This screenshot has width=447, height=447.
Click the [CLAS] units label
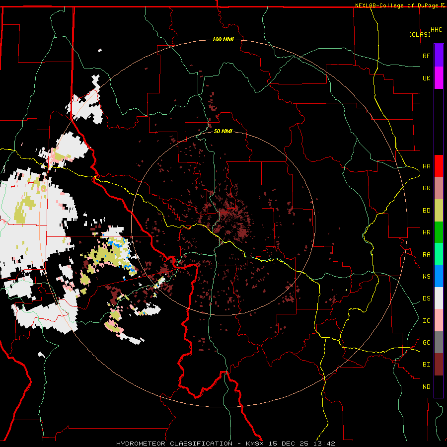(x=420, y=34)
